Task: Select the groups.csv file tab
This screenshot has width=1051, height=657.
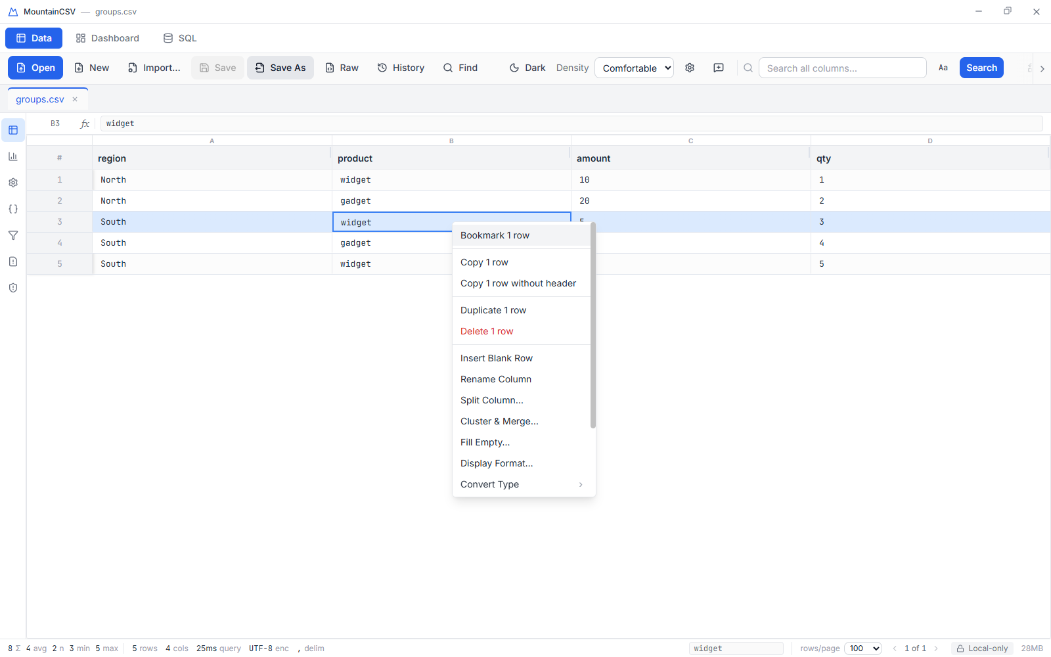Action: pyautogui.click(x=40, y=99)
